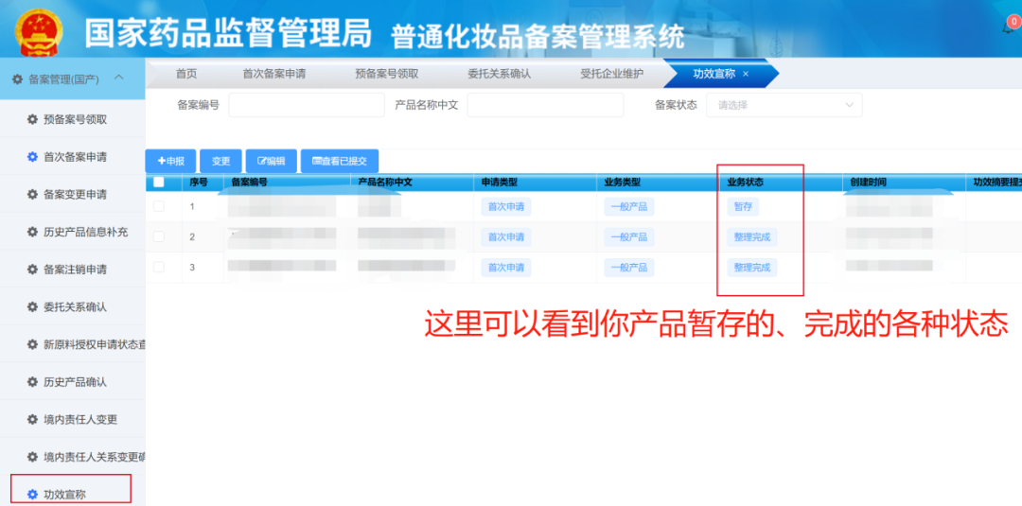Click the 暂存 status in row 1

(x=743, y=207)
